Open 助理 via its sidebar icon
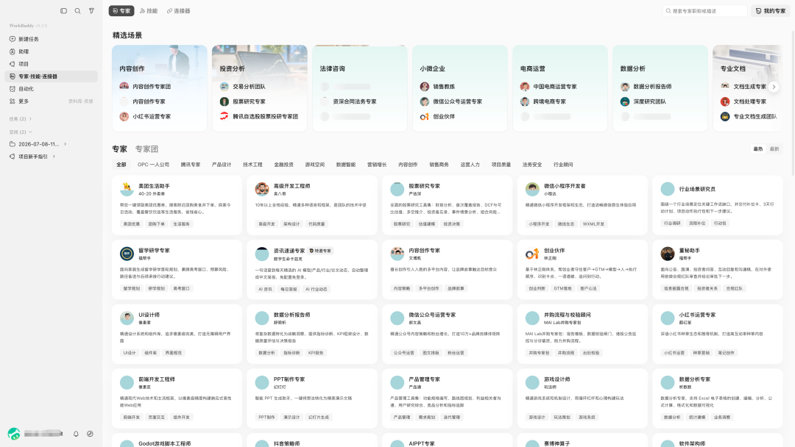The image size is (795, 447). pos(13,51)
